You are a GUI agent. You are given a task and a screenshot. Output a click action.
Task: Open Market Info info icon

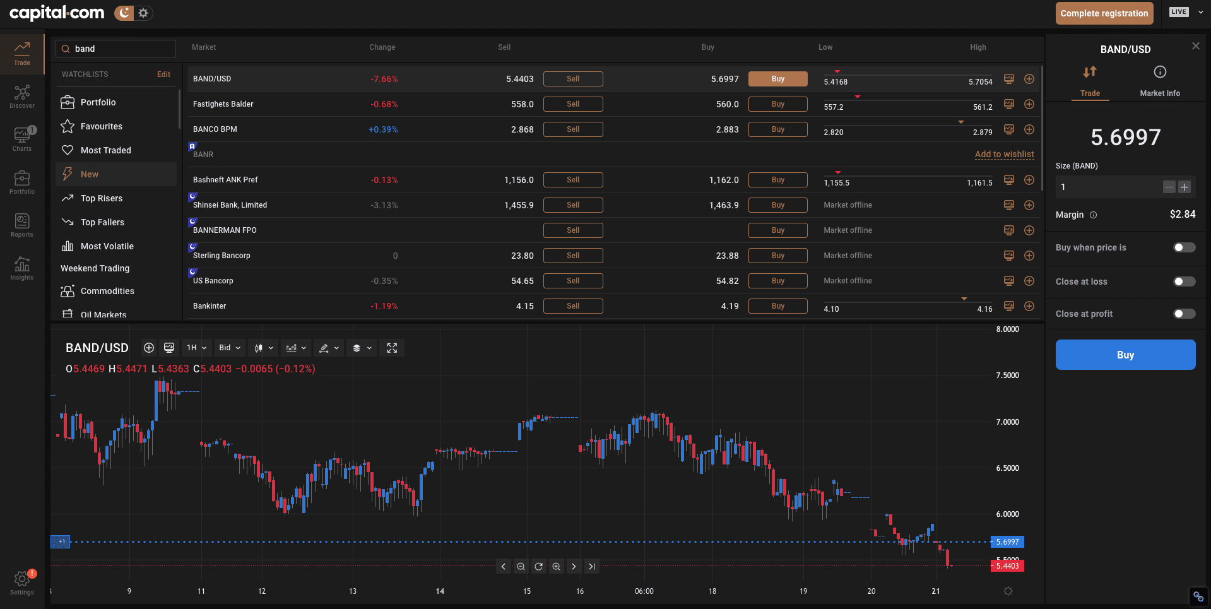[1160, 72]
